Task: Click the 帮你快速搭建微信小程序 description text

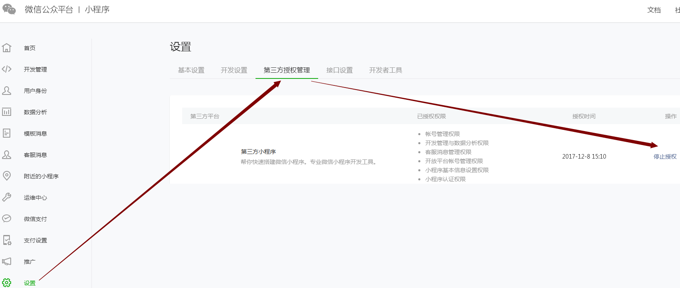Action: pos(309,162)
